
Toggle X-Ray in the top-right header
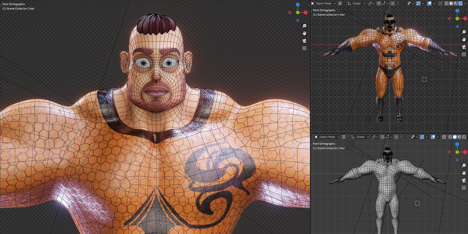click(440, 4)
